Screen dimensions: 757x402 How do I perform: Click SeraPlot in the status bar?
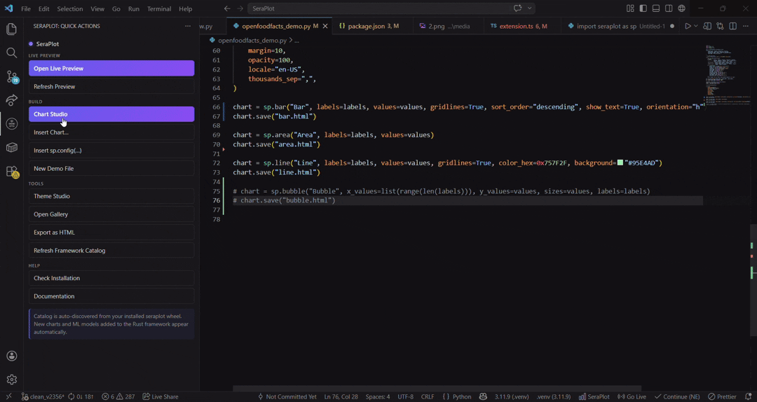(x=594, y=396)
